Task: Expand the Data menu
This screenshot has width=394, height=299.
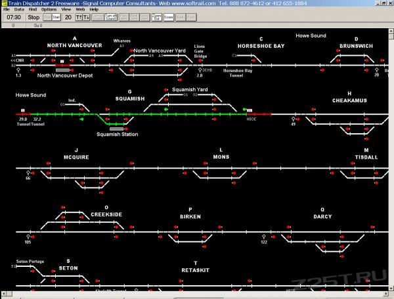Action: [x=19, y=10]
